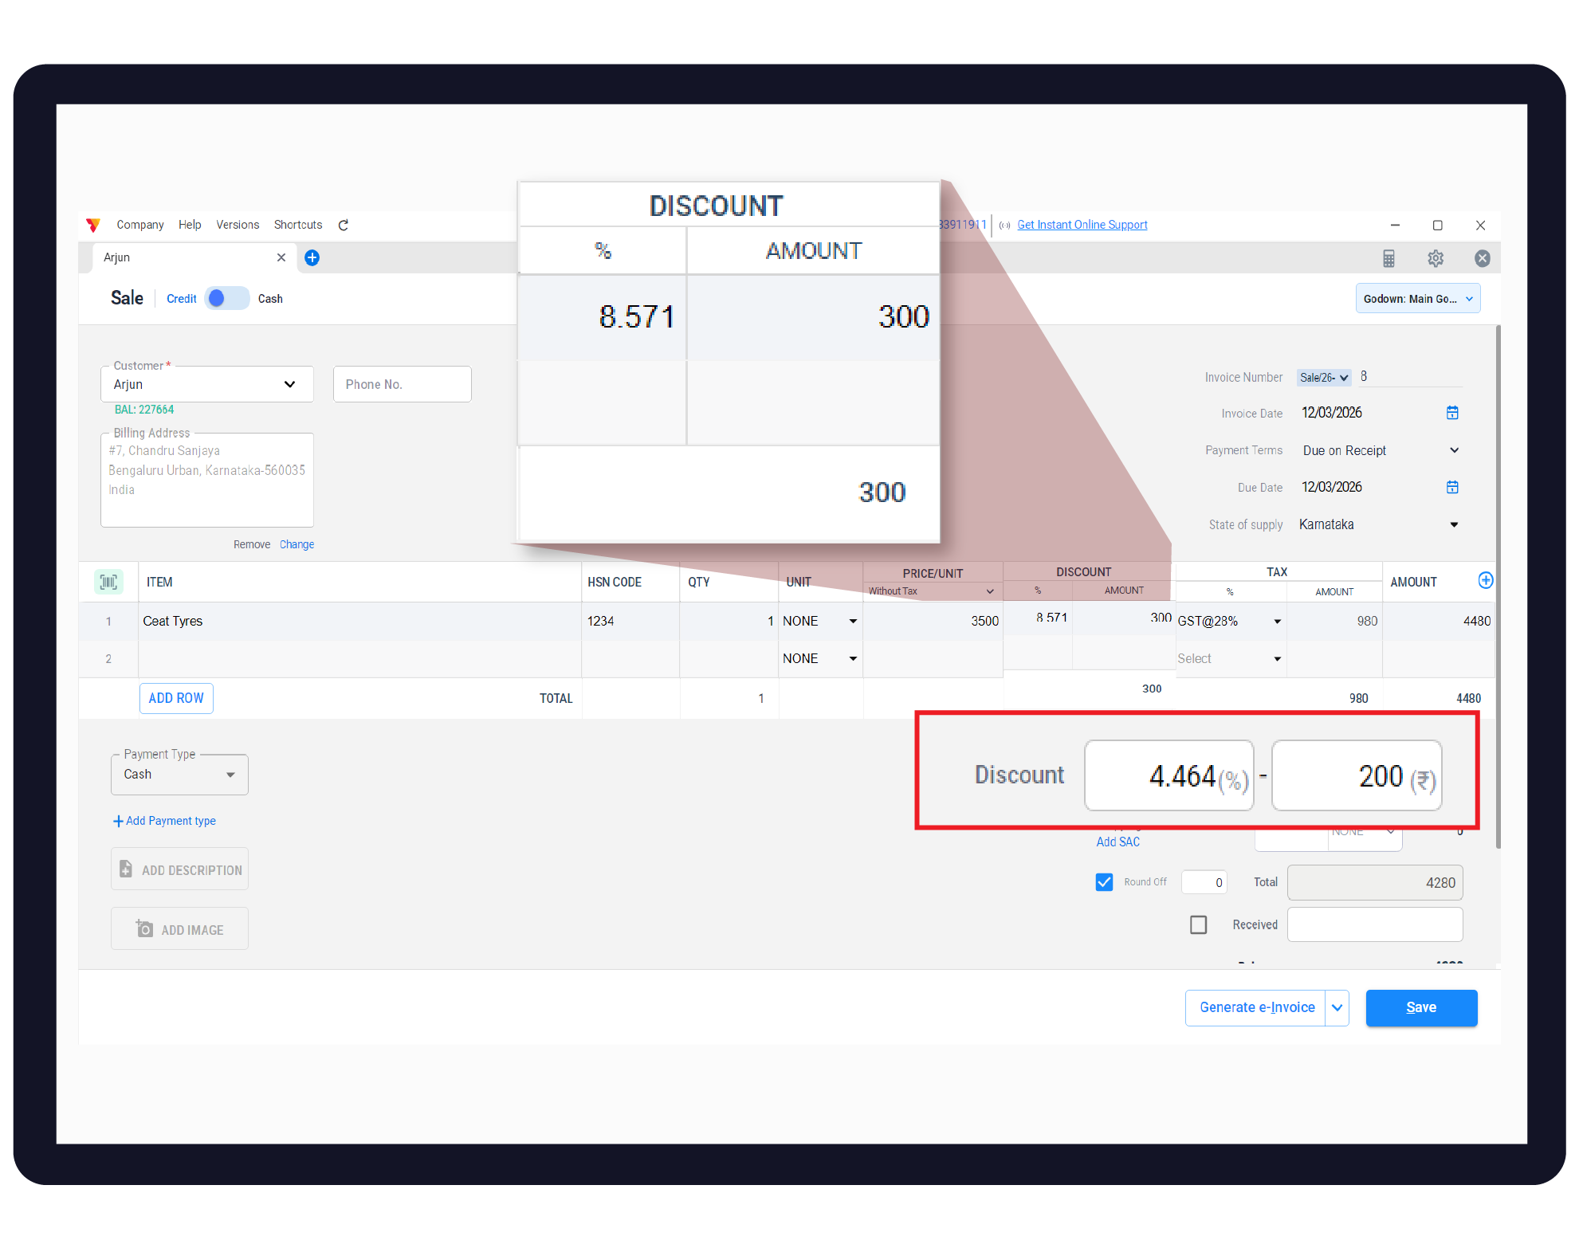Open the Company menu
The width and height of the screenshot is (1579, 1244).
[139, 225]
